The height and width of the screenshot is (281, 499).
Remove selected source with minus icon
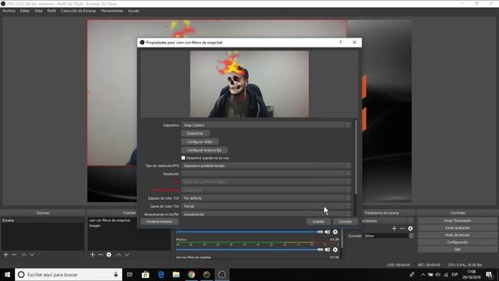(101, 254)
